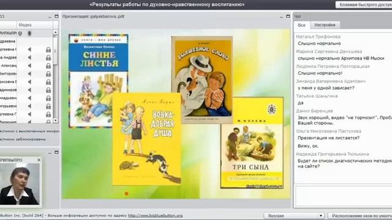The image size is (392, 220).
Task: Click the 'Расположение окон по умолчанию' button
Action: coord(360,216)
